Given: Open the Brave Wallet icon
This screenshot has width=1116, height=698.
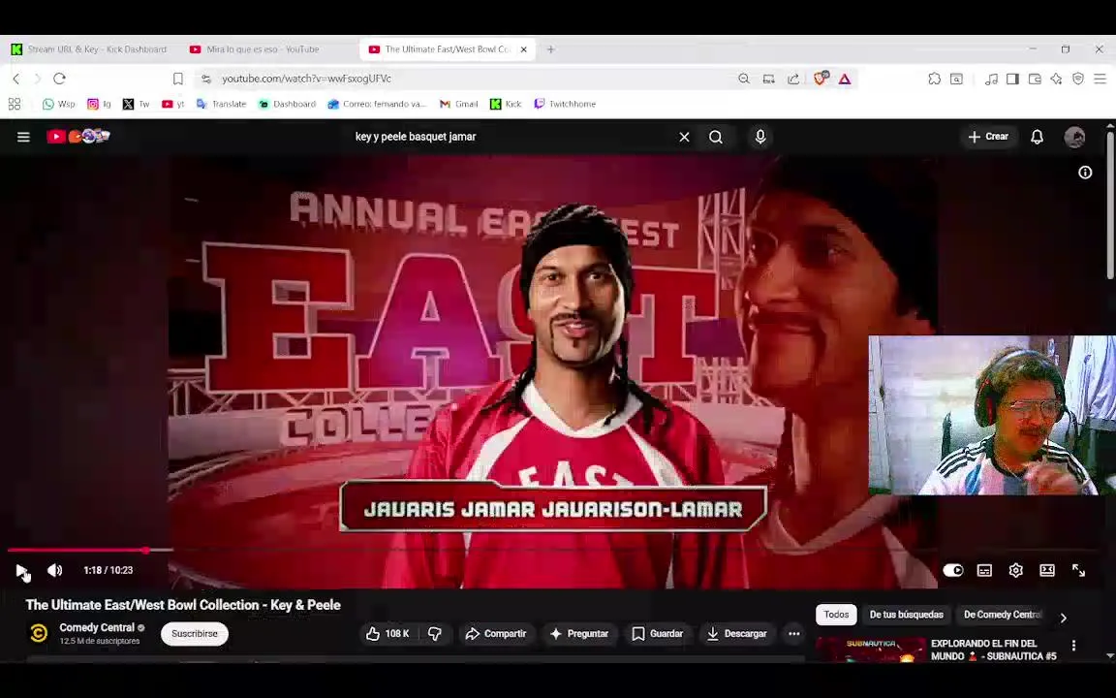Looking at the screenshot, I should (x=1035, y=79).
